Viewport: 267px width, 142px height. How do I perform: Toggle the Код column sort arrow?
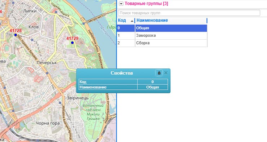point(132,21)
